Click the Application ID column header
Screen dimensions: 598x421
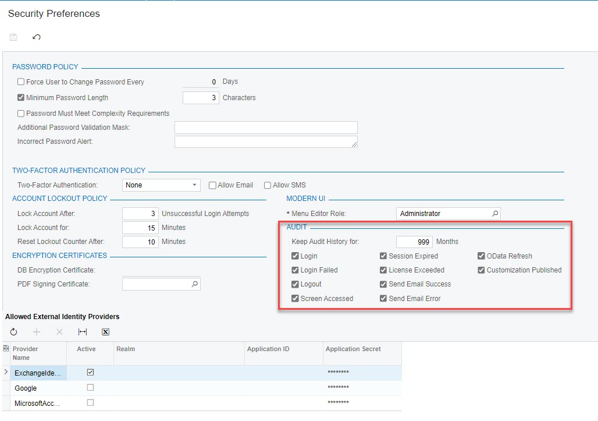[284, 353]
